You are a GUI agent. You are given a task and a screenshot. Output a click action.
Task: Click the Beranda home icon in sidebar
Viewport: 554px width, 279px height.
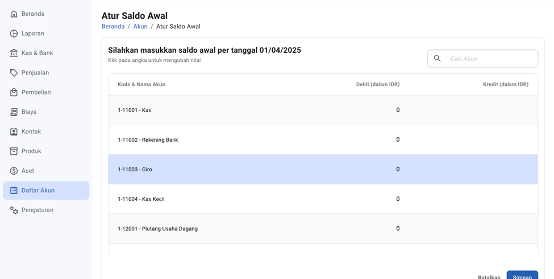[14, 14]
